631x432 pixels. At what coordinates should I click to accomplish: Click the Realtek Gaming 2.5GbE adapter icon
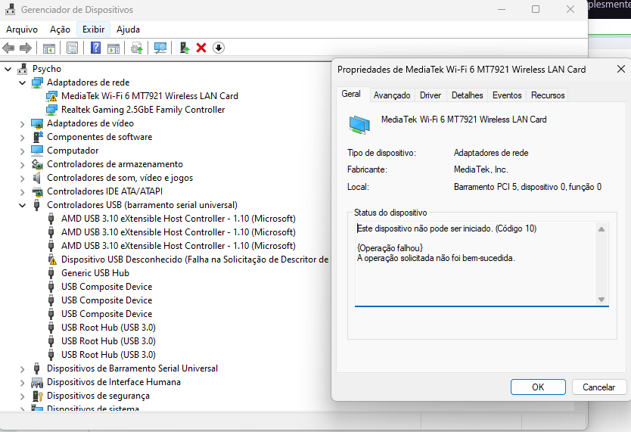point(51,110)
